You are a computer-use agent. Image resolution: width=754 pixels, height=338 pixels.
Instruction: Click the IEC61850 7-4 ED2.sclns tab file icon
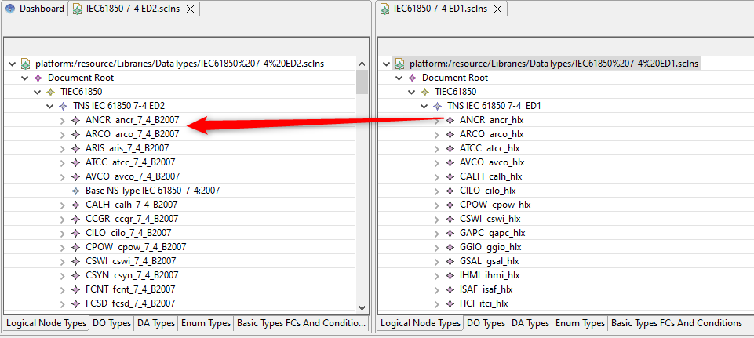78,9
